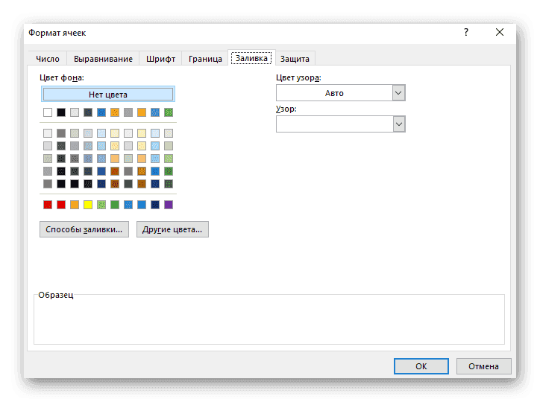
Task: Expand the Цвет узора dropdown
Action: coord(398,93)
